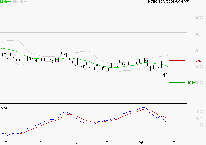Click the F month marker on timeline

173,143
